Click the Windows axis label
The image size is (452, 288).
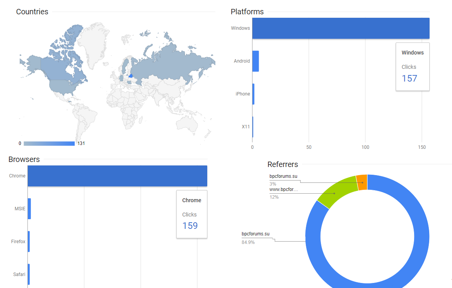(240, 28)
